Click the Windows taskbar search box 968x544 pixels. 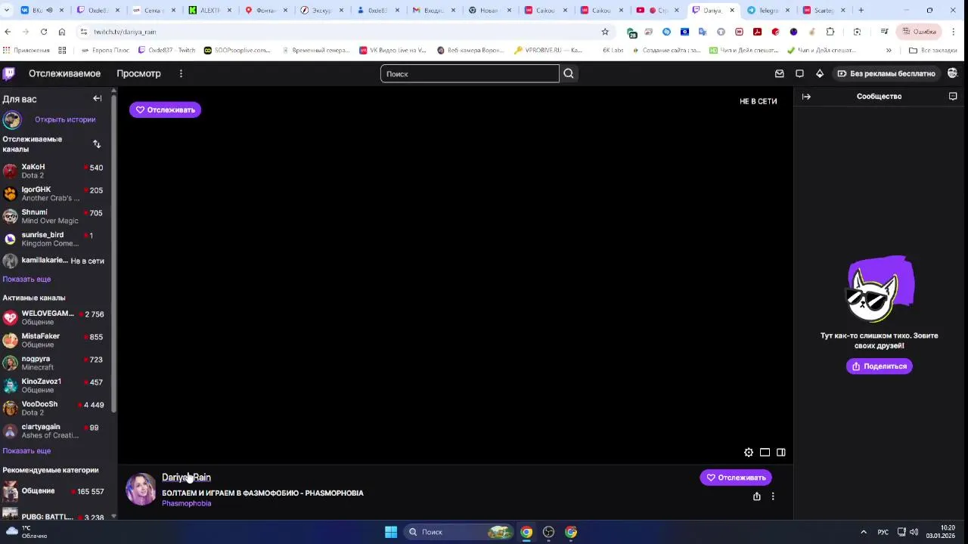click(x=458, y=532)
